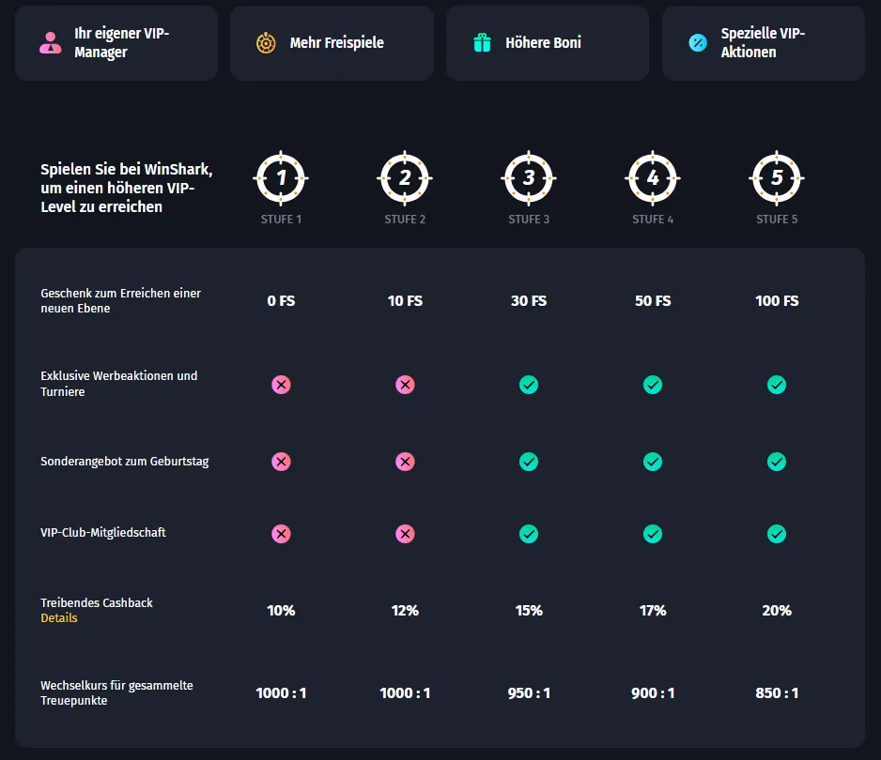Open Details link under Treibendes Cashback
The height and width of the screenshot is (760, 881).
click(59, 618)
